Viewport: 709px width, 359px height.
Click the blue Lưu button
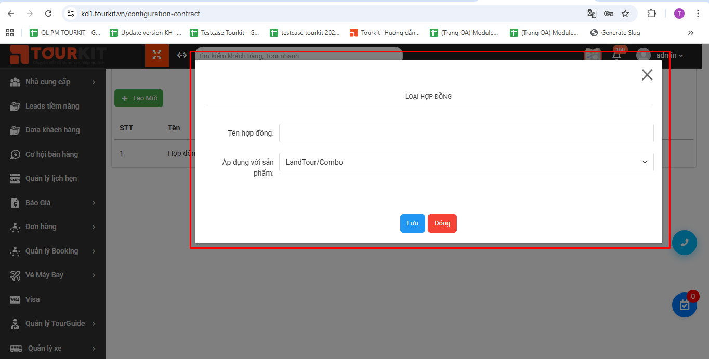[412, 223]
